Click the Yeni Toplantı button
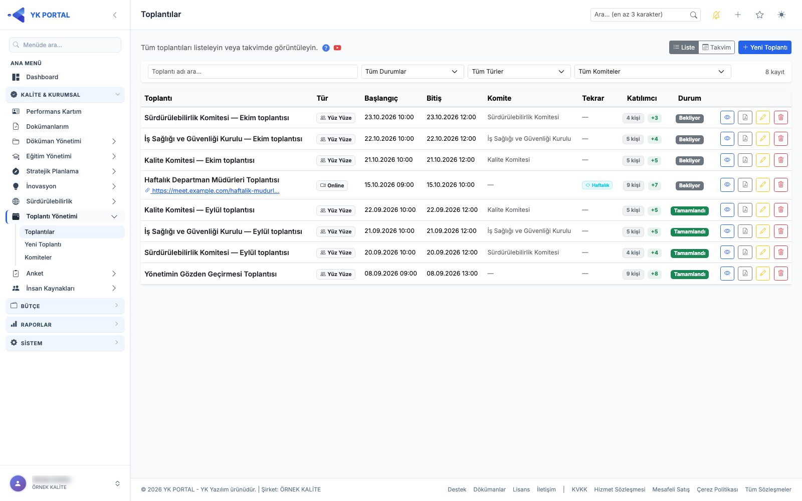This screenshot has height=501, width=802. pyautogui.click(x=764, y=48)
